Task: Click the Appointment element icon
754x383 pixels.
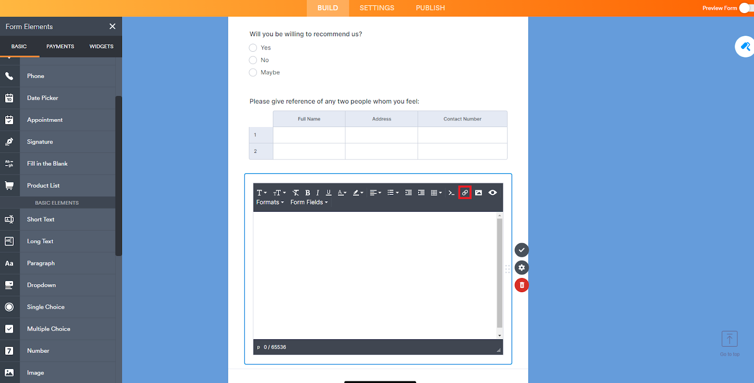Action: pos(9,120)
